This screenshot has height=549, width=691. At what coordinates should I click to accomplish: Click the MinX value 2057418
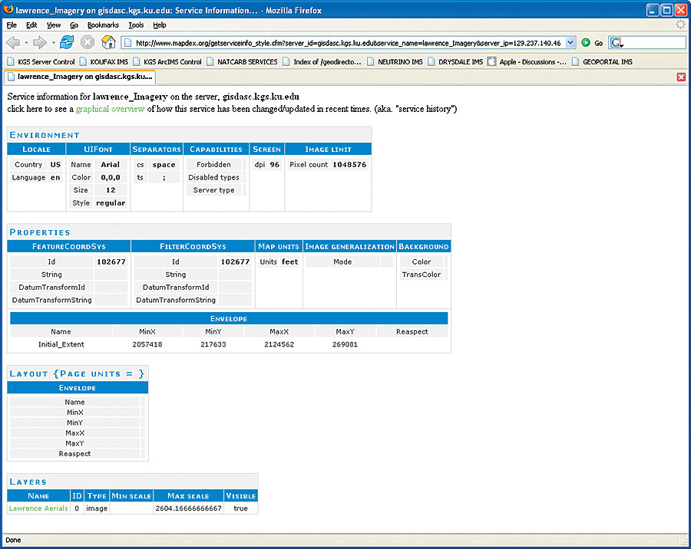tap(147, 344)
